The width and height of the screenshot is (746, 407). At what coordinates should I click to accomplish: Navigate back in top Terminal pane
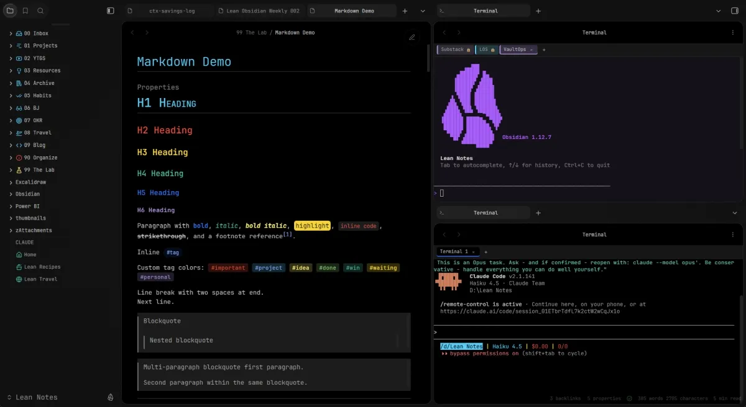[x=444, y=32]
